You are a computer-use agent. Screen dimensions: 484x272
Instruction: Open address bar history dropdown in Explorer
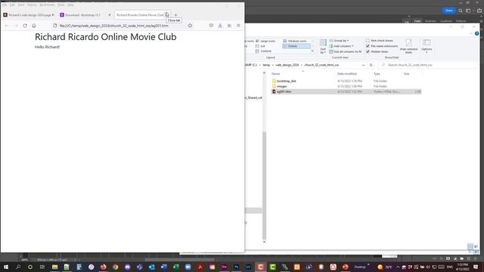[x=363, y=65]
